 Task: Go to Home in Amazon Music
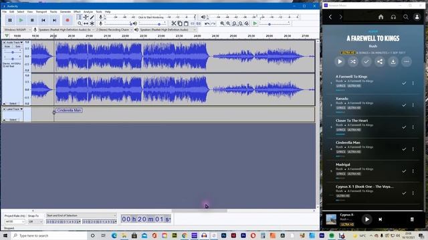click(x=381, y=17)
